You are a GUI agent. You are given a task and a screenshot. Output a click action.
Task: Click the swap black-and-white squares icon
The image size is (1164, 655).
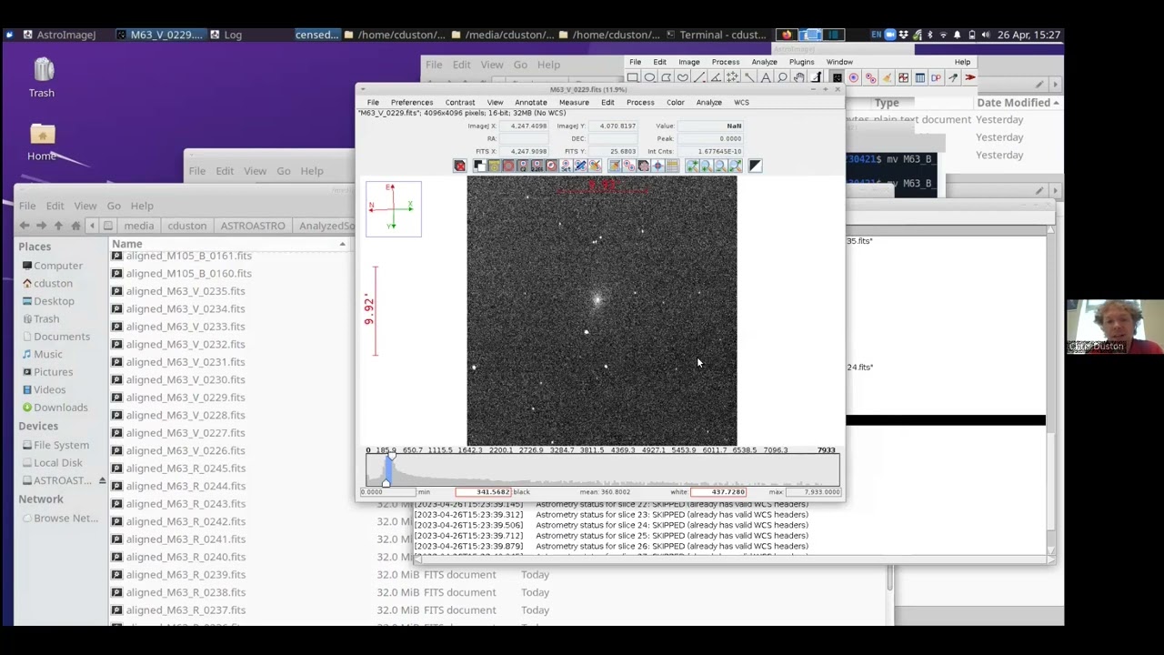pos(479,166)
